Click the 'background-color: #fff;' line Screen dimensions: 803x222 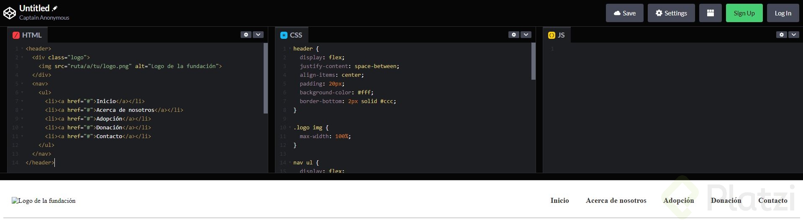[336, 93]
